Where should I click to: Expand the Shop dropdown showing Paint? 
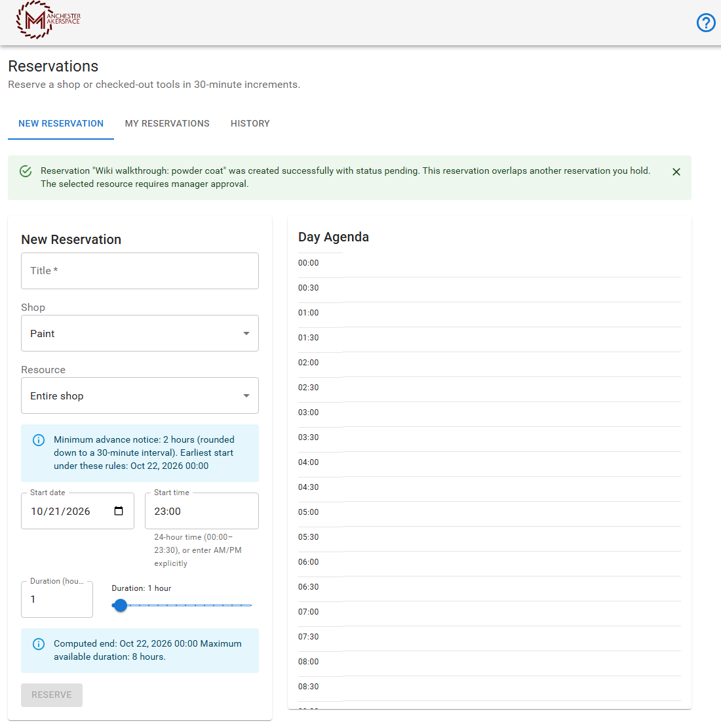pyautogui.click(x=140, y=333)
